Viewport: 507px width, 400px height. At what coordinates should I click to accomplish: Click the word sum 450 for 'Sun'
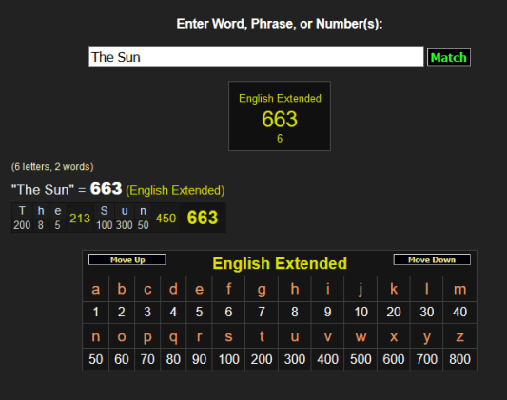(166, 219)
